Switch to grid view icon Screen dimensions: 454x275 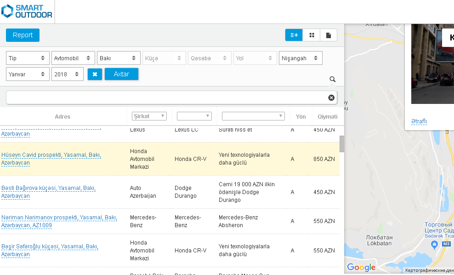point(312,35)
